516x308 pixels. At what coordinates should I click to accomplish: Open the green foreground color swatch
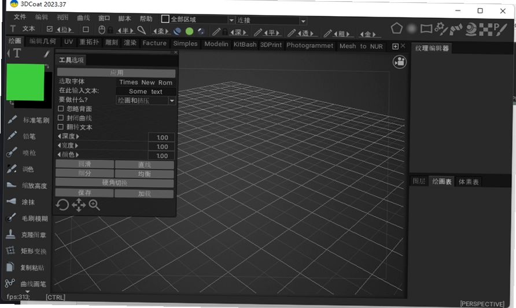(25, 82)
